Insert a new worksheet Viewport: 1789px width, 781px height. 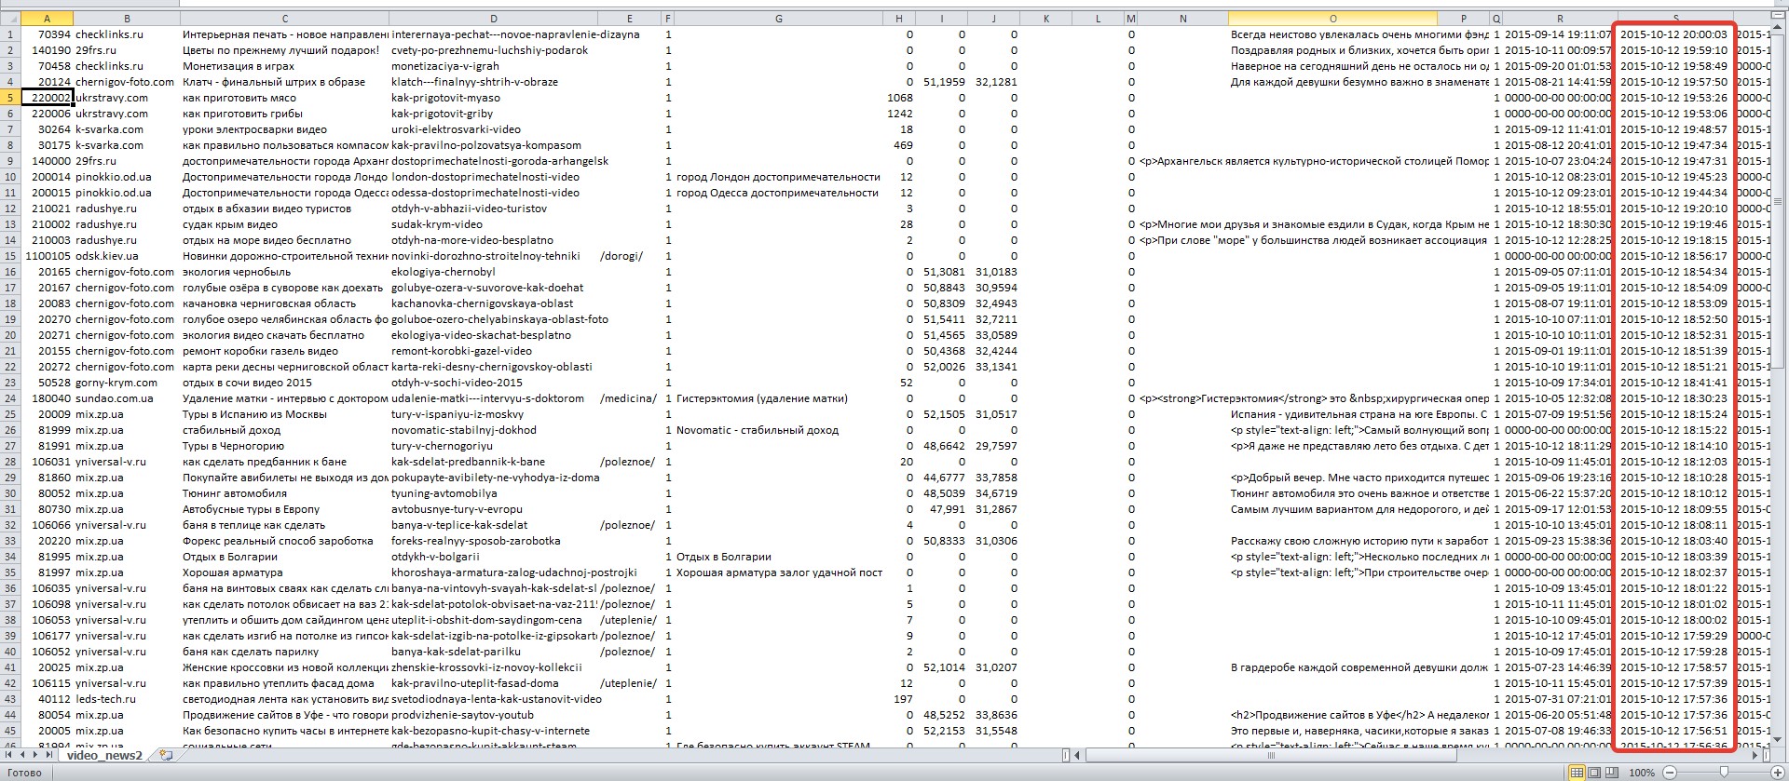point(166,756)
